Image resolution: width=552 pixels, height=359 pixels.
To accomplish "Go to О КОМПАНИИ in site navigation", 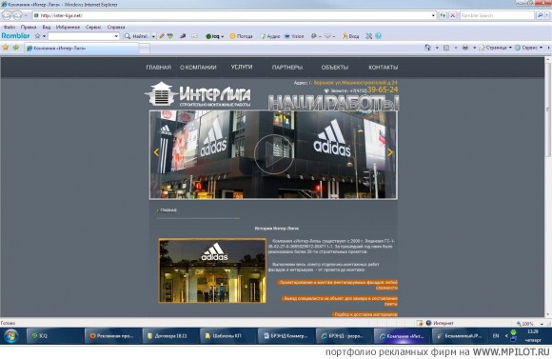I will point(198,68).
